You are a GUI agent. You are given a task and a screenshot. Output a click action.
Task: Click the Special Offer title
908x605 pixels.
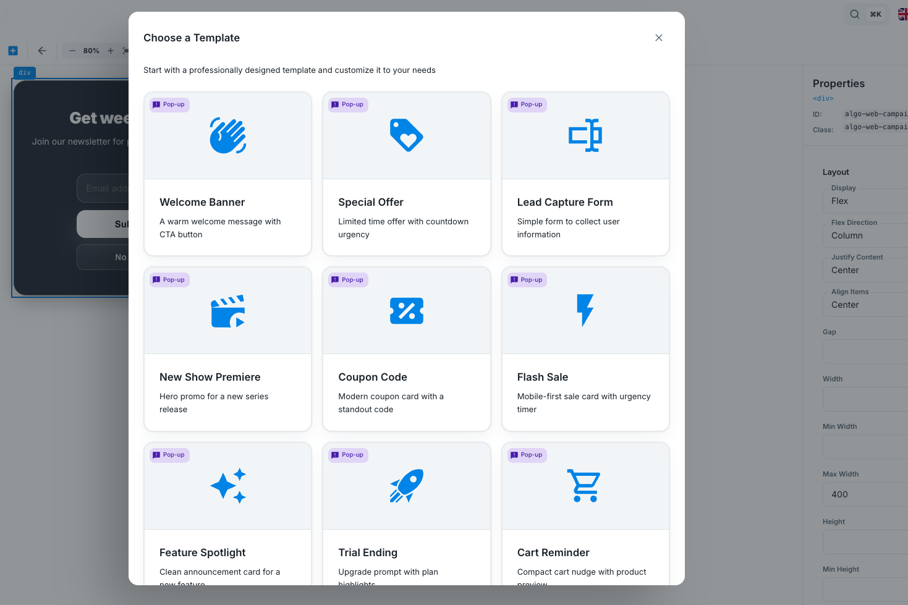click(371, 202)
